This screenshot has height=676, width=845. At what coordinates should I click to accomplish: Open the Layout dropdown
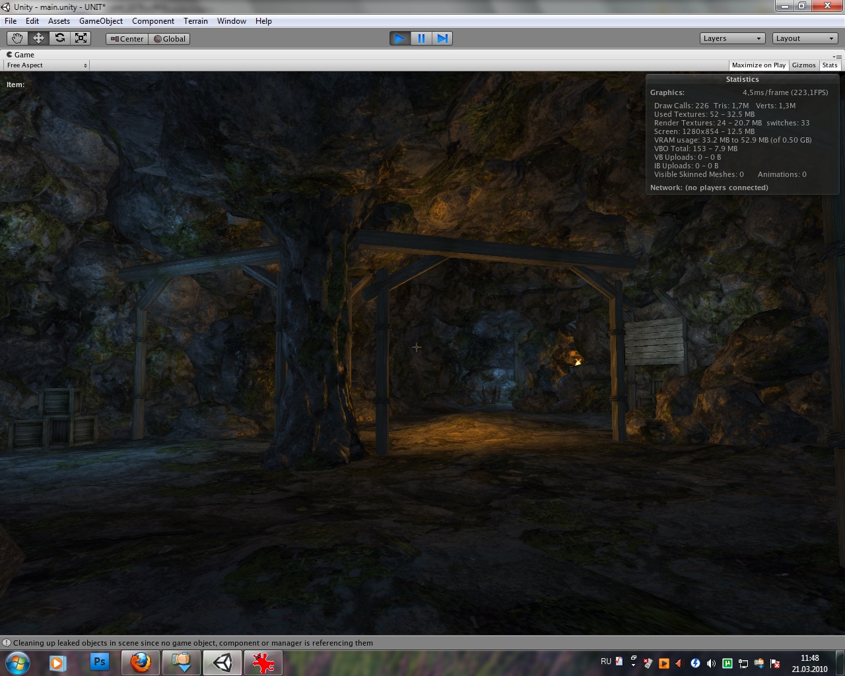coord(805,38)
